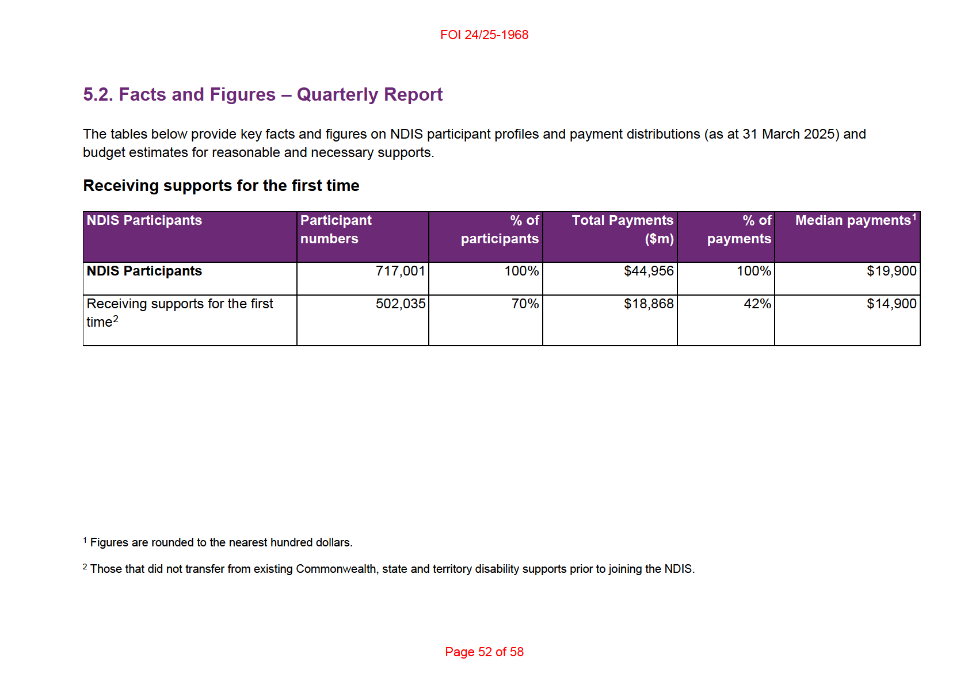Click the Participant numbers column header
Screen dimensions: 968x685
(363, 237)
